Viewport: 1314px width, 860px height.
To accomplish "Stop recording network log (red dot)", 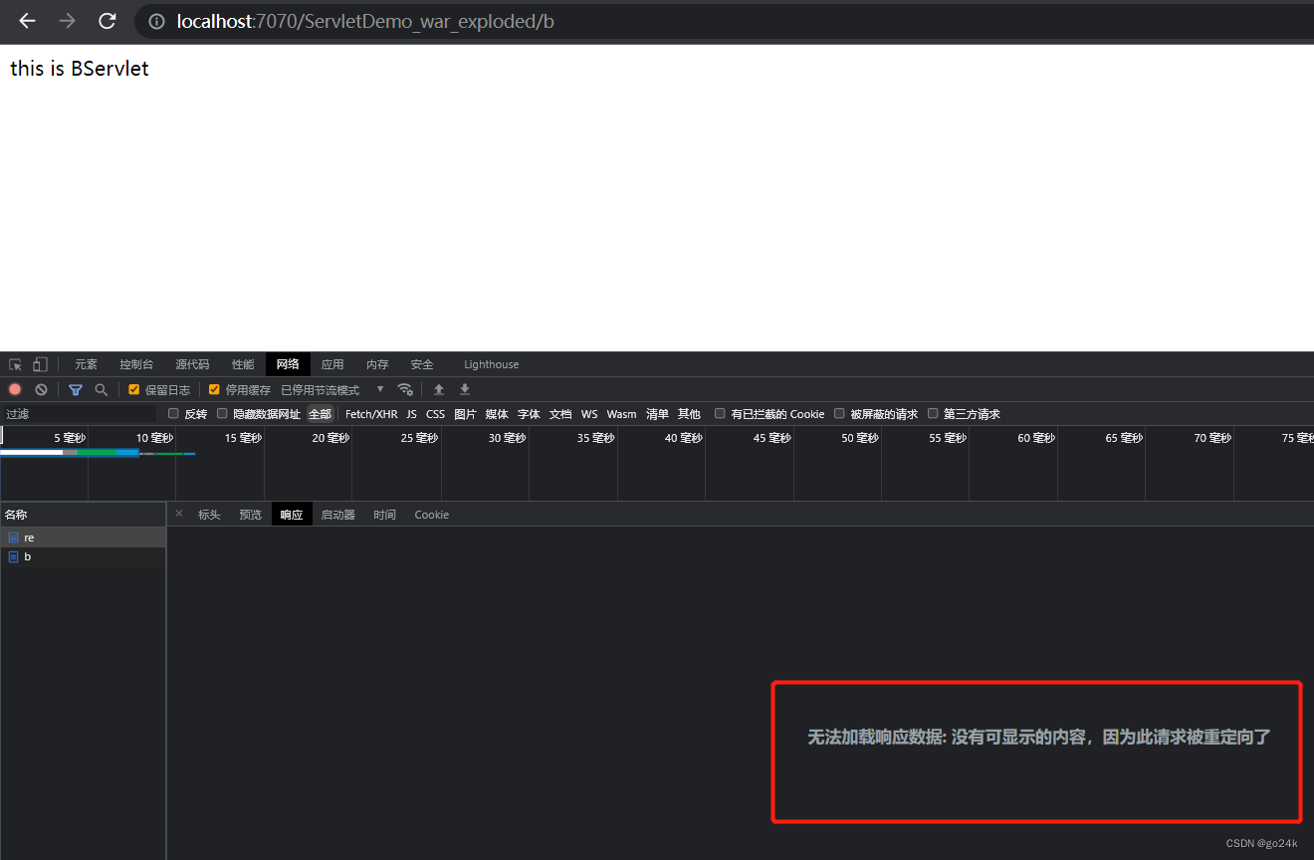I will (x=15, y=389).
